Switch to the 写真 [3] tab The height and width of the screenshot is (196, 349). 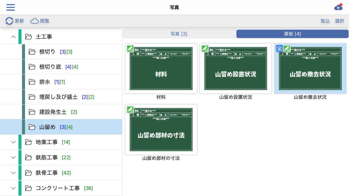[x=179, y=34]
